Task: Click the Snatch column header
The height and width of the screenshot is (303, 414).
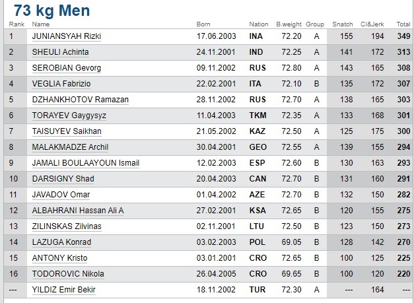Action: (342, 24)
